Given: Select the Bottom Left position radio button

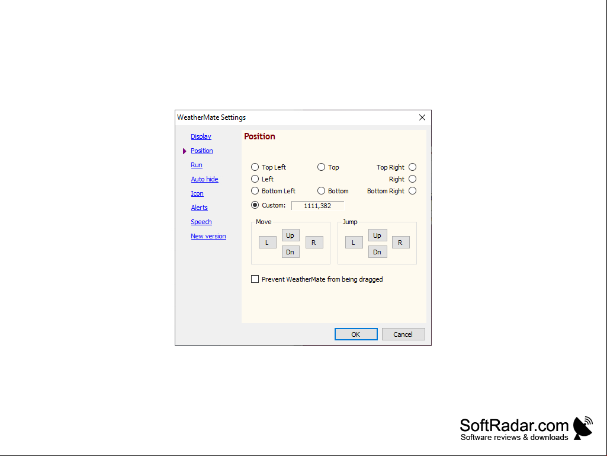Looking at the screenshot, I should point(255,191).
